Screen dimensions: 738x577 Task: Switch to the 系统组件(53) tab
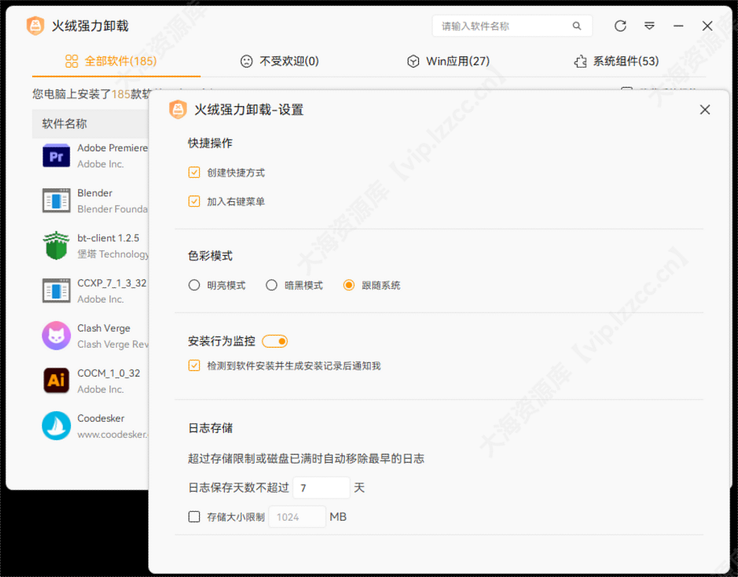616,61
